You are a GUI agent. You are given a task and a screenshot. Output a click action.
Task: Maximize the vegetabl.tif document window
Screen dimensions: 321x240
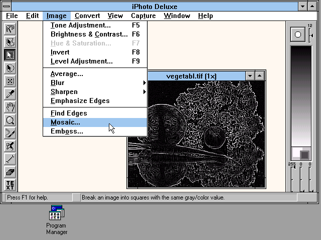point(260,76)
